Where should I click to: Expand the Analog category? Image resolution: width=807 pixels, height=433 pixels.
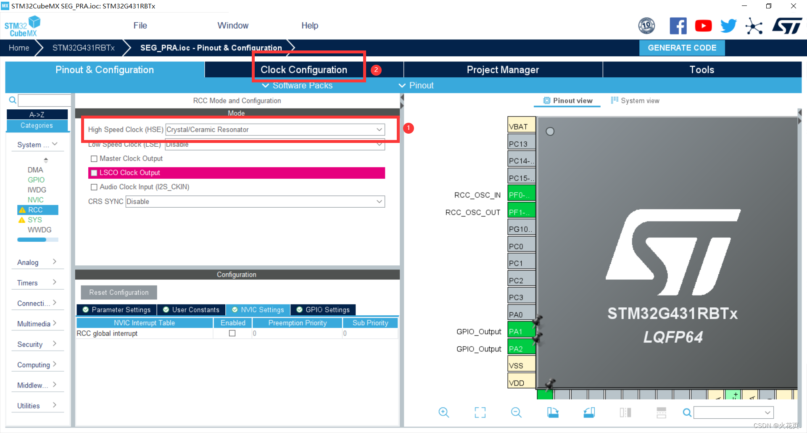pos(37,262)
